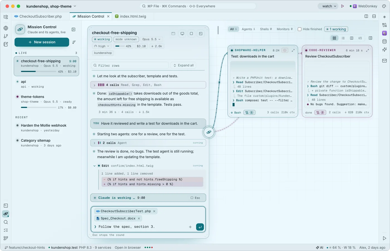Open the git branch icon in left rail
This screenshot has height=251, width=390.
(6, 36)
